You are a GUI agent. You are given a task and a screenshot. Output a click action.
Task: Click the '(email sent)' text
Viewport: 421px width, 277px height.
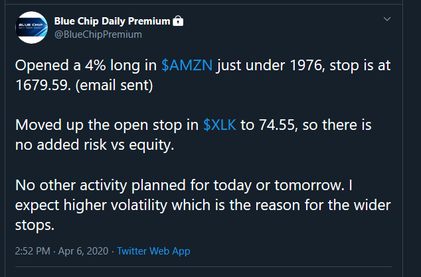[x=114, y=85]
